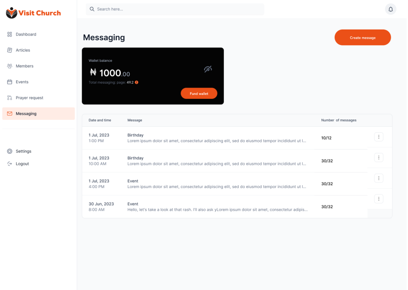Viewport: 408px width, 290px height.
Task: Click the orange info icon beside 49.2
Action: click(x=137, y=82)
